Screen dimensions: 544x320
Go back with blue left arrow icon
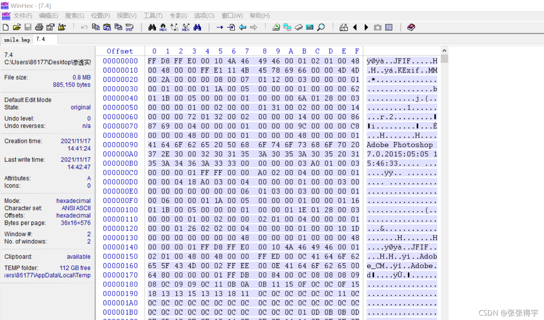click(x=242, y=27)
